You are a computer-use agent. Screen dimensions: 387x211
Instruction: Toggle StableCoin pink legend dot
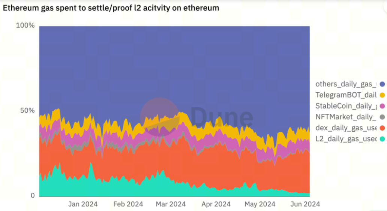click(382, 106)
